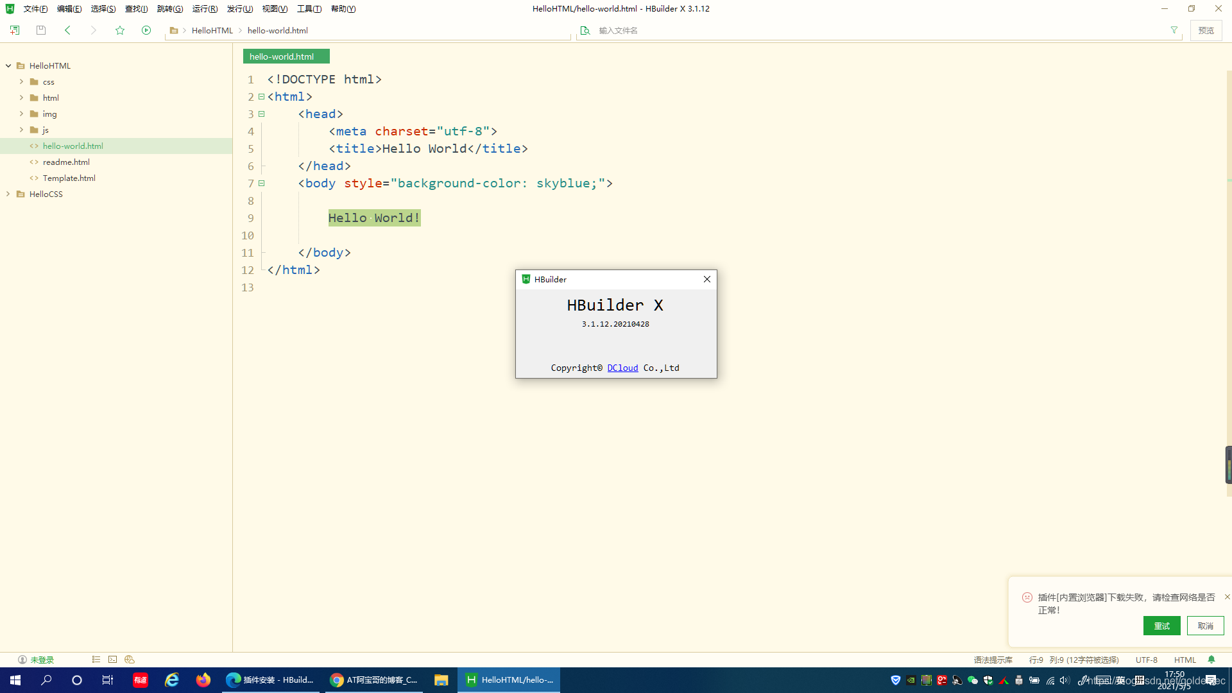Open the terminal icon in status bar

click(113, 660)
